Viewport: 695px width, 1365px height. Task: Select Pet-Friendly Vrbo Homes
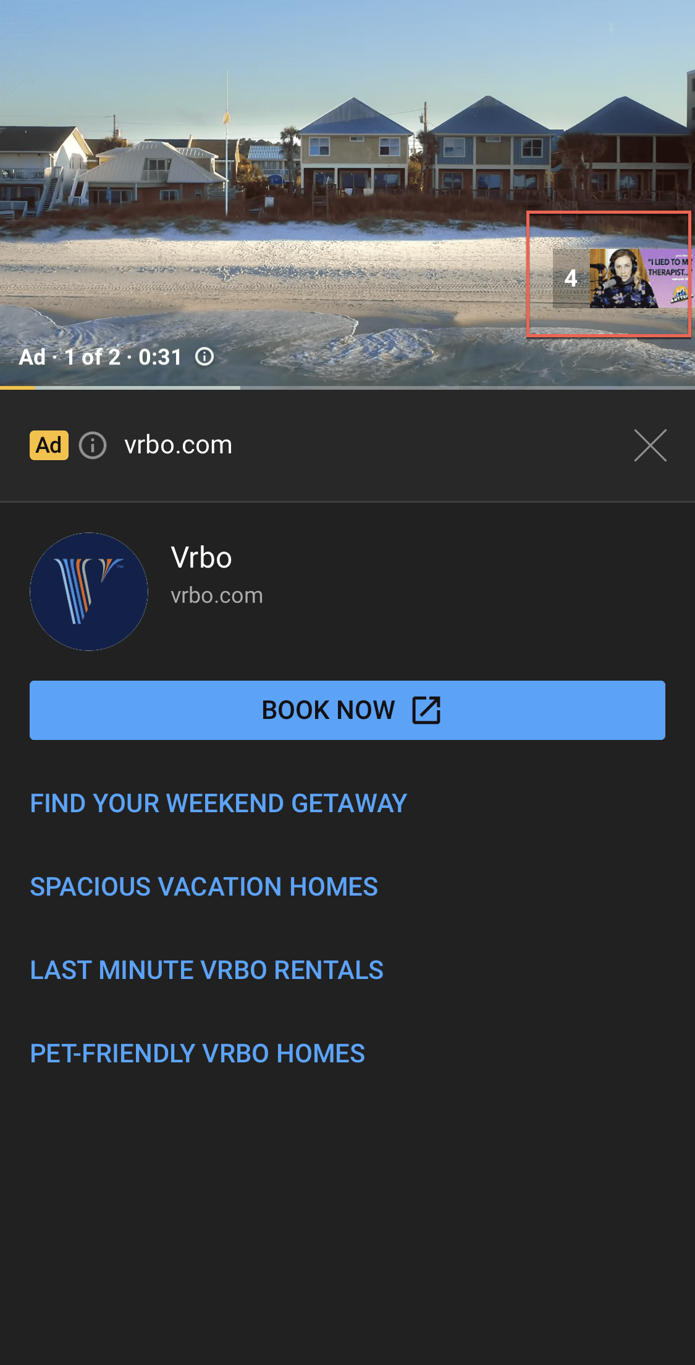197,1053
